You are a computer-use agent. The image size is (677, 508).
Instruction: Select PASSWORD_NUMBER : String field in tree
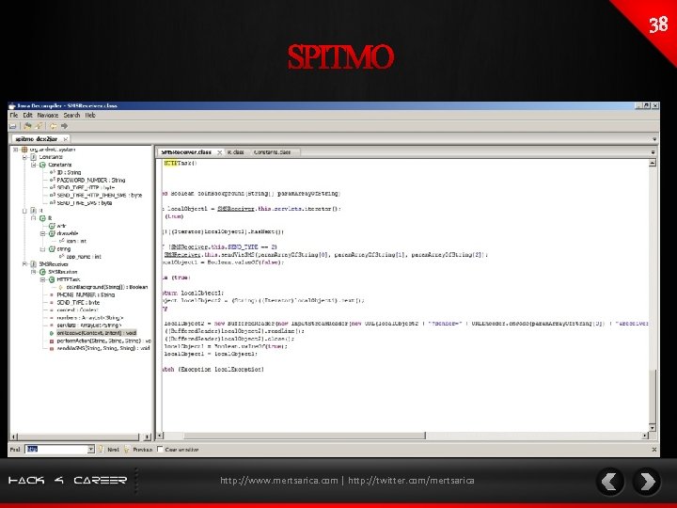click(x=90, y=180)
